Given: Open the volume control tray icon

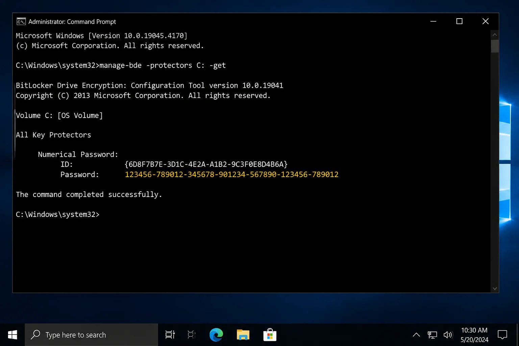Looking at the screenshot, I should click(x=448, y=335).
